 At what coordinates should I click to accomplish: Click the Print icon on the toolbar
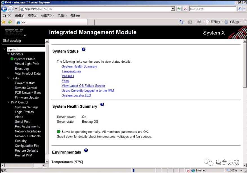(199, 22)
